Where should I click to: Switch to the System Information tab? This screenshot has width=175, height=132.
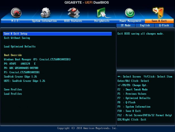tap(44, 21)
